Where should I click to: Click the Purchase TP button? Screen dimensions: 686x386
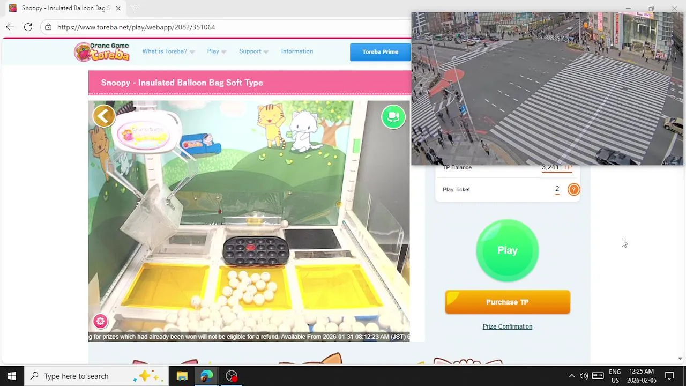(x=508, y=302)
